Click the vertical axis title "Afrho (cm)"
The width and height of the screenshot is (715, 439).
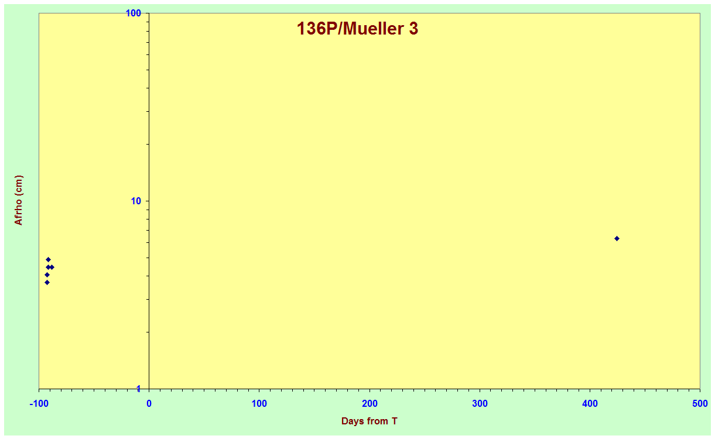(19, 200)
